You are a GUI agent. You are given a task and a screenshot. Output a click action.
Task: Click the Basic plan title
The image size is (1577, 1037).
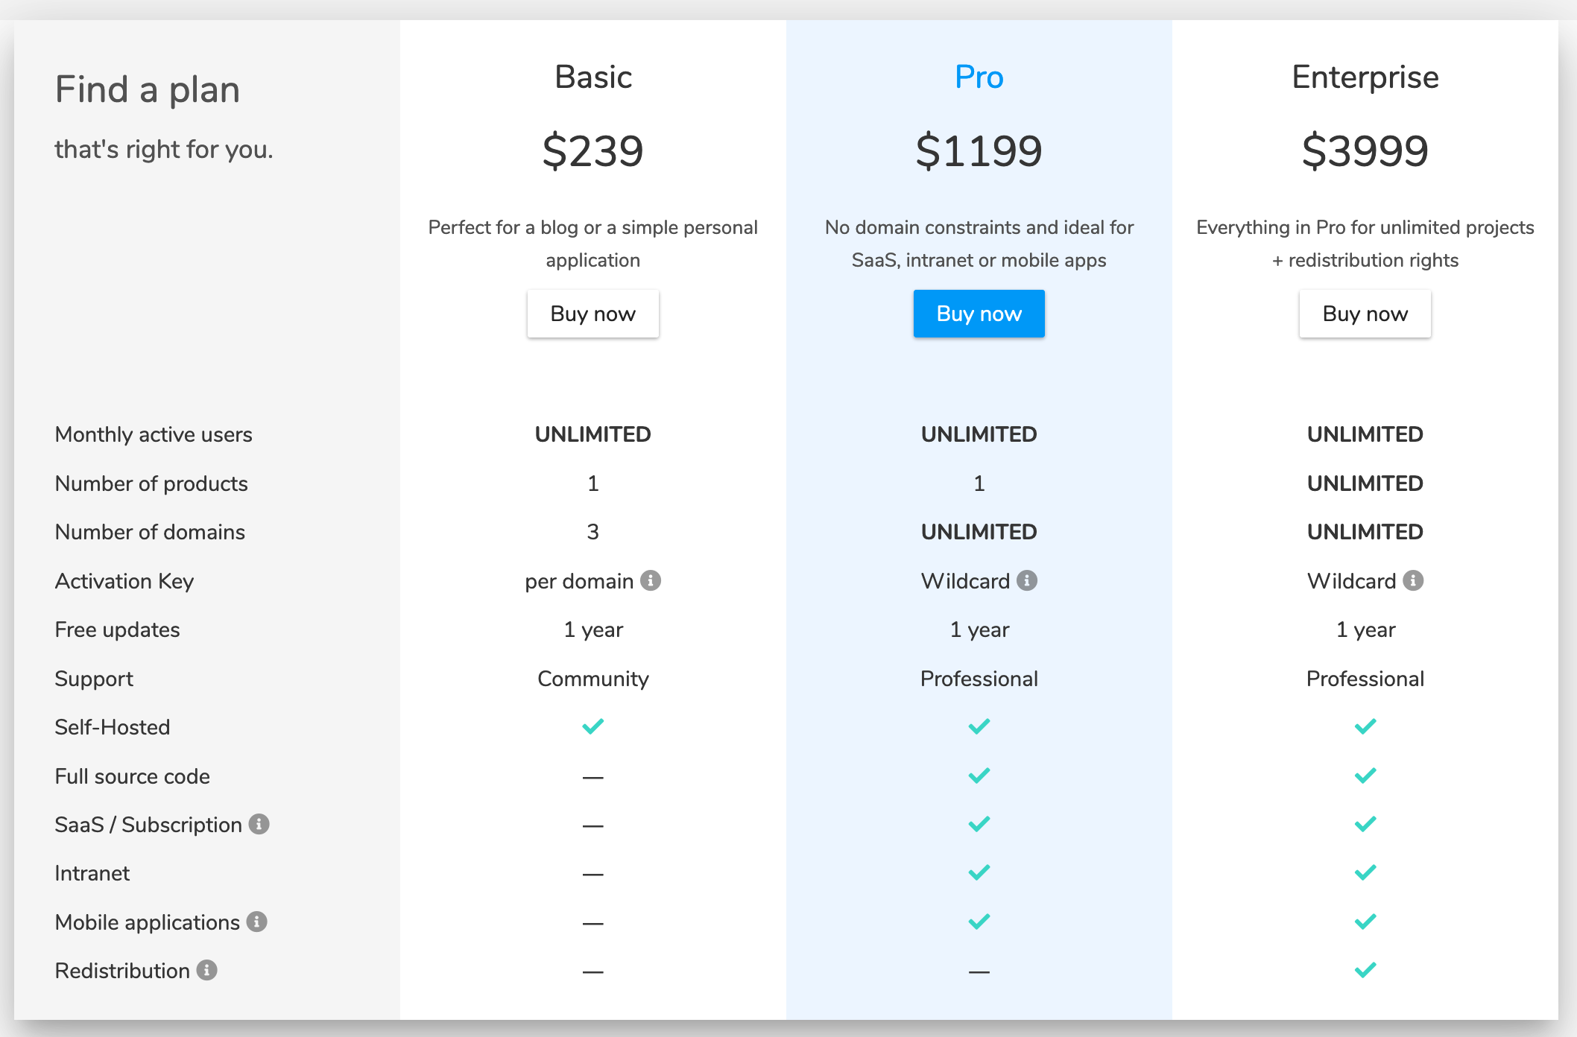[x=592, y=77]
